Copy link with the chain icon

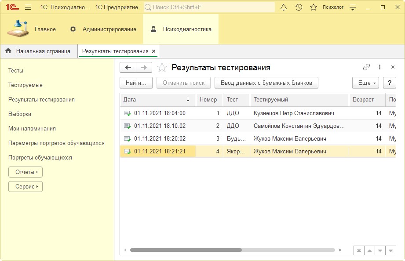point(366,67)
